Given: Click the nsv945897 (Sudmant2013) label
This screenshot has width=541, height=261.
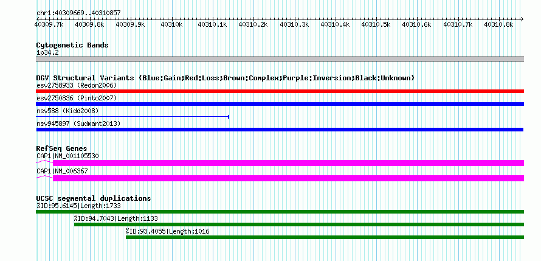Looking at the screenshot, I should [x=78, y=124].
